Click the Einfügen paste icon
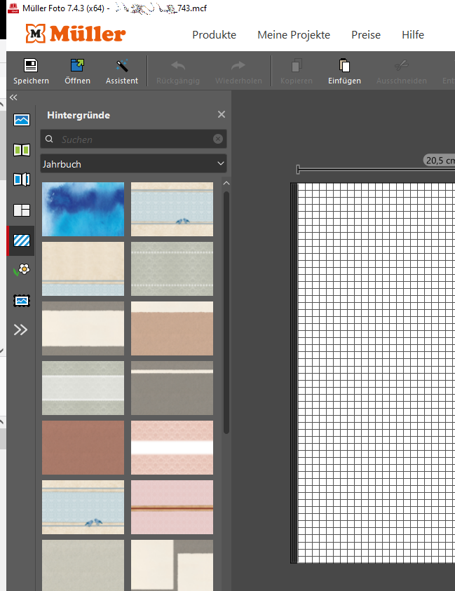The image size is (455, 591). tap(344, 66)
